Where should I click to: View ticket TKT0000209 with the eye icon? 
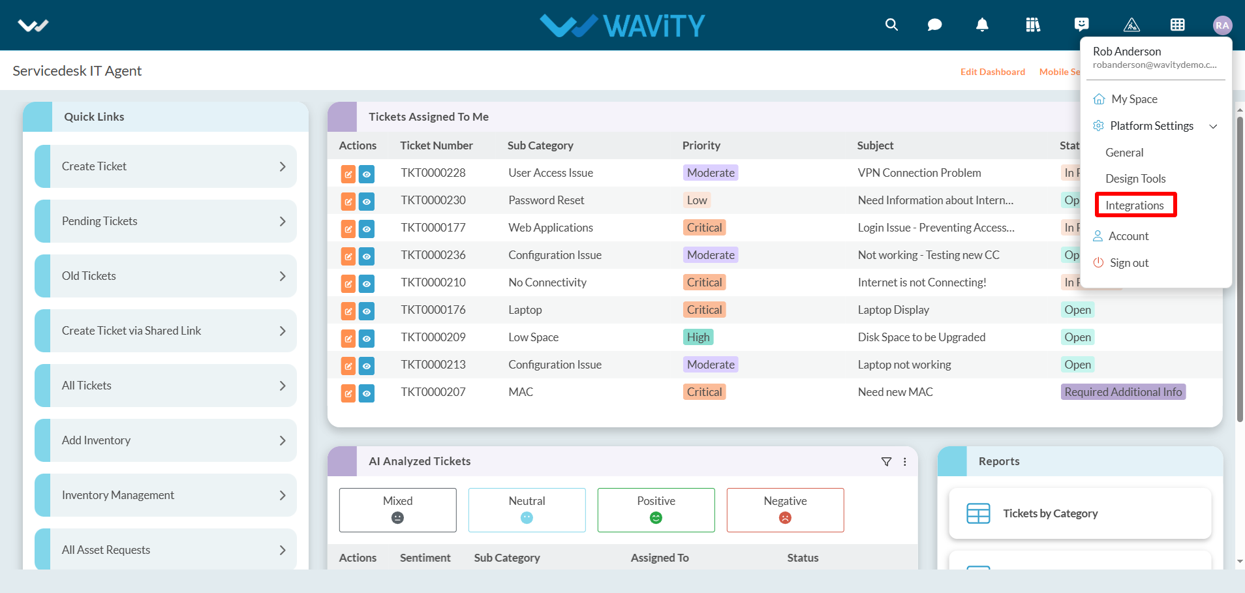pyautogui.click(x=367, y=339)
